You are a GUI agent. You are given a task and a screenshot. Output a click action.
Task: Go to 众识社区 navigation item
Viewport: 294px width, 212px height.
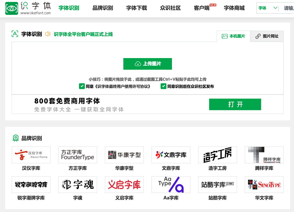click(x=170, y=8)
